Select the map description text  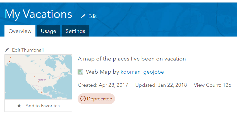(132, 59)
